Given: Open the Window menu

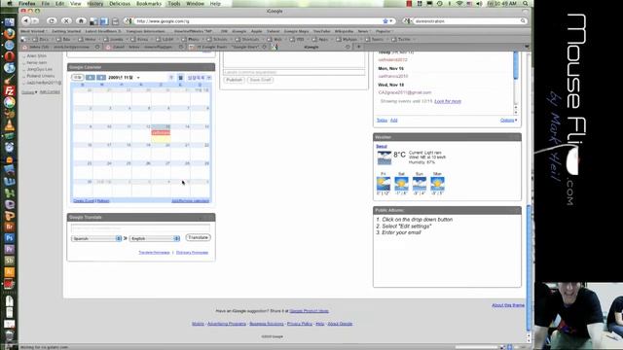Looking at the screenshot, I should coord(195,4).
